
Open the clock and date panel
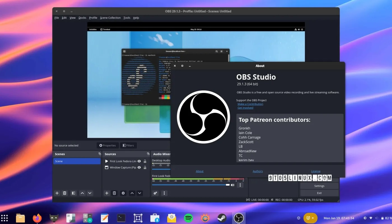click(x=339, y=218)
